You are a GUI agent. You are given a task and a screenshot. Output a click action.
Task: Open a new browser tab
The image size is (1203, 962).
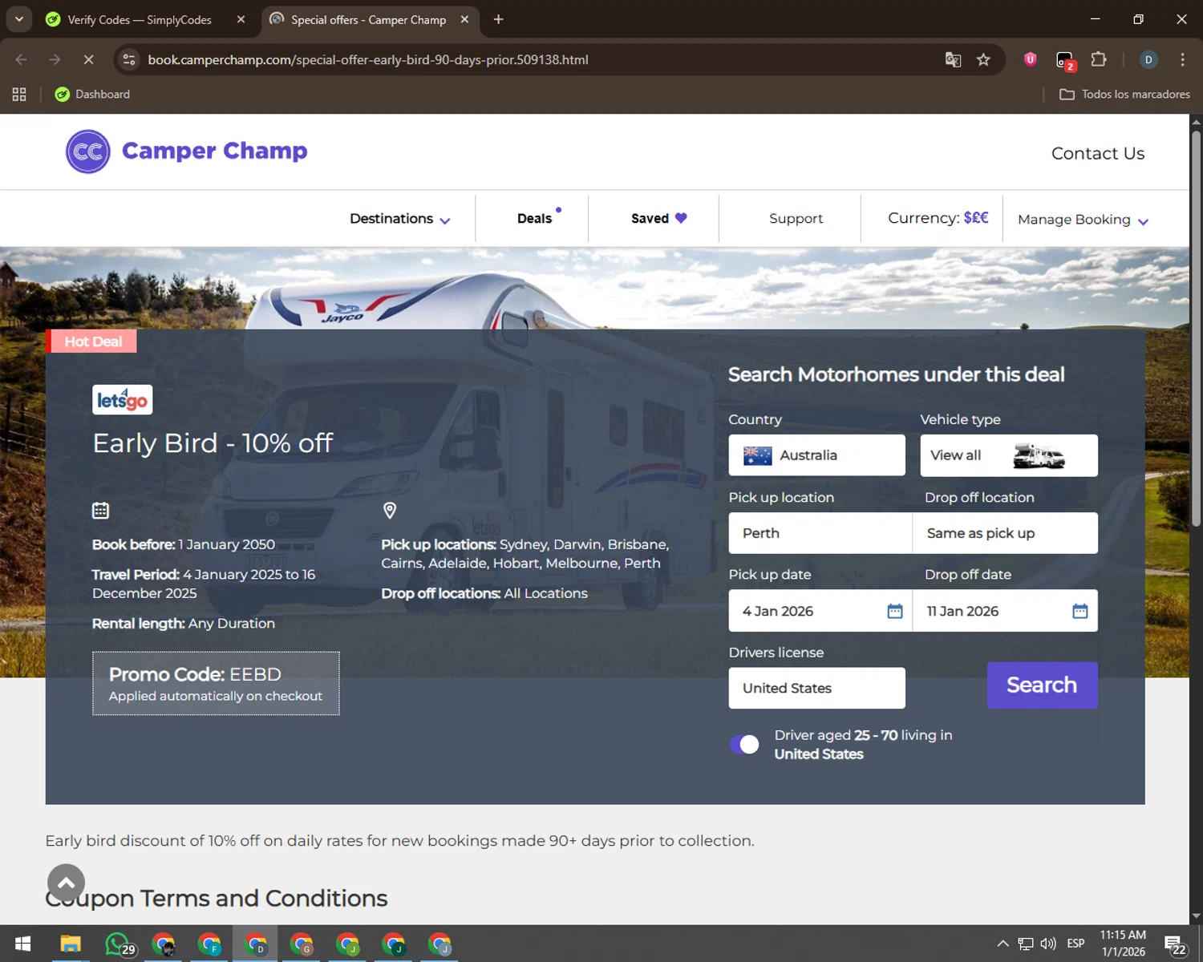pos(498,19)
